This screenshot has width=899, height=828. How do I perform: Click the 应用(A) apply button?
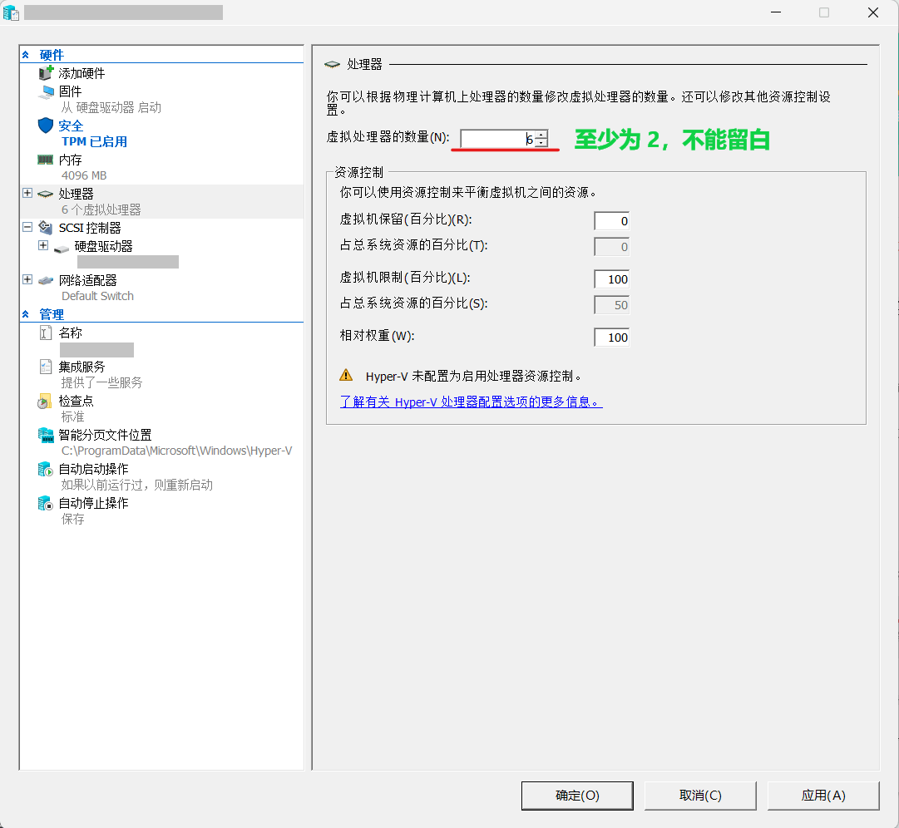point(823,796)
